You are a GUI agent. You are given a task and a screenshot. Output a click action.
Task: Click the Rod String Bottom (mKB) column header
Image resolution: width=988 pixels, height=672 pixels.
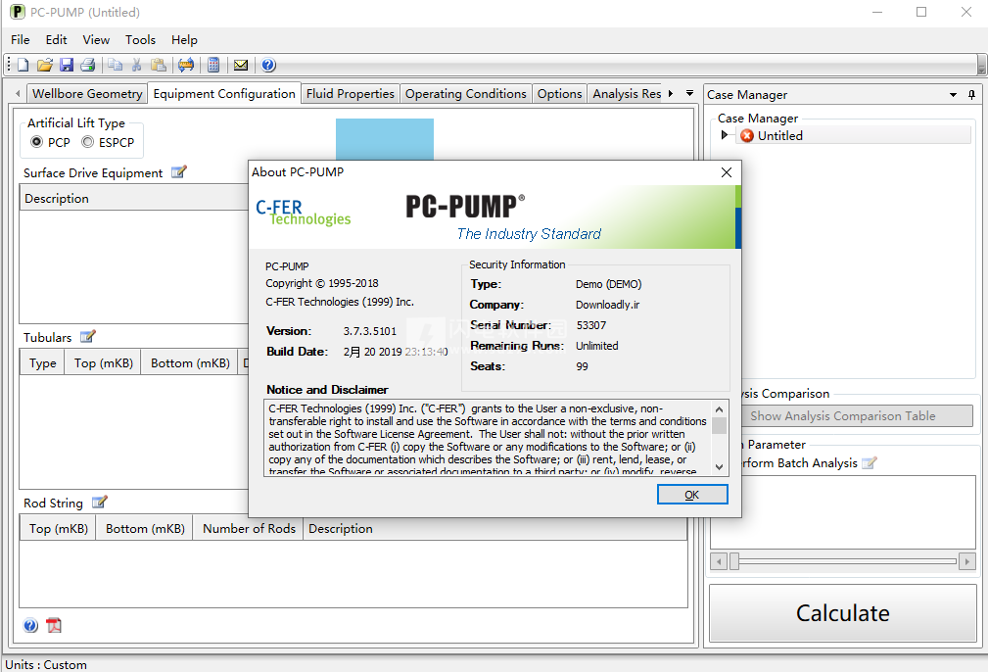tap(145, 529)
